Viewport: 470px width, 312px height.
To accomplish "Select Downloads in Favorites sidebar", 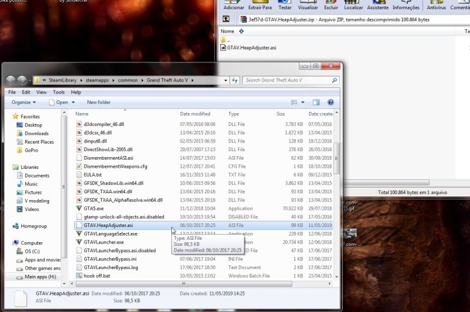I will pos(36,133).
